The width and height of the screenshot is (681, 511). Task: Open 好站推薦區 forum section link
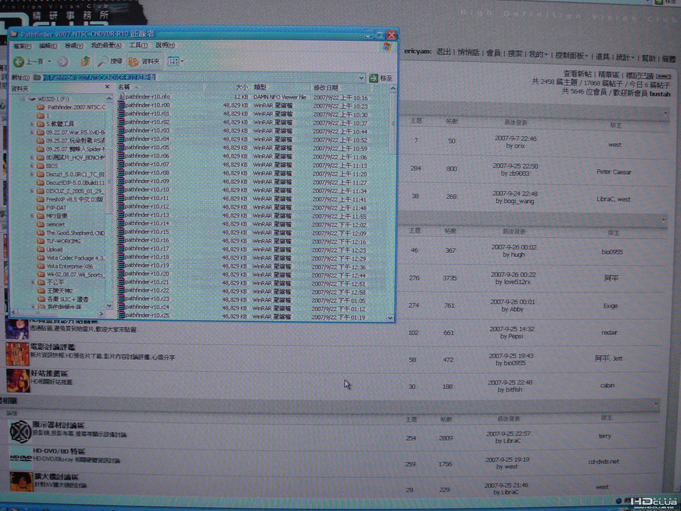[49, 373]
